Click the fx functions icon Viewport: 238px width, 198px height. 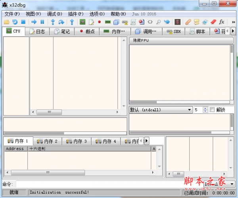click(222, 22)
